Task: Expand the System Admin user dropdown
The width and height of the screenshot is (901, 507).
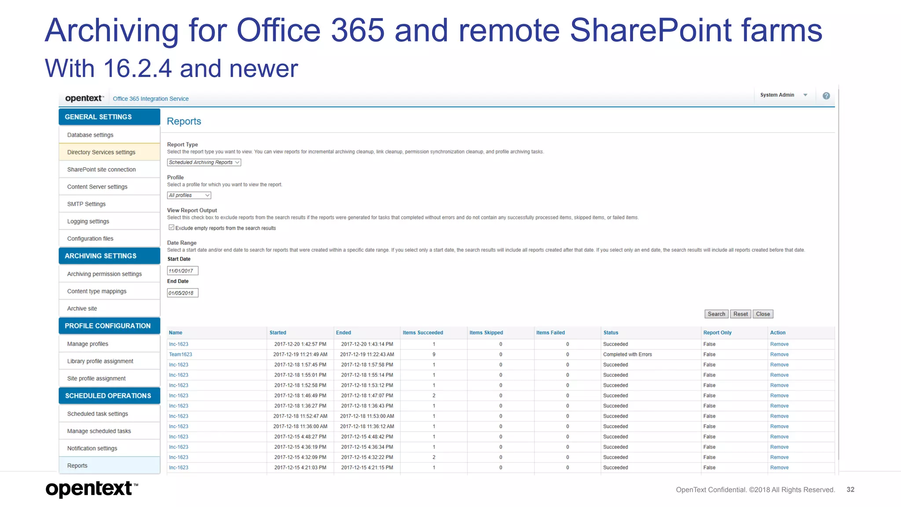Action: pos(784,95)
